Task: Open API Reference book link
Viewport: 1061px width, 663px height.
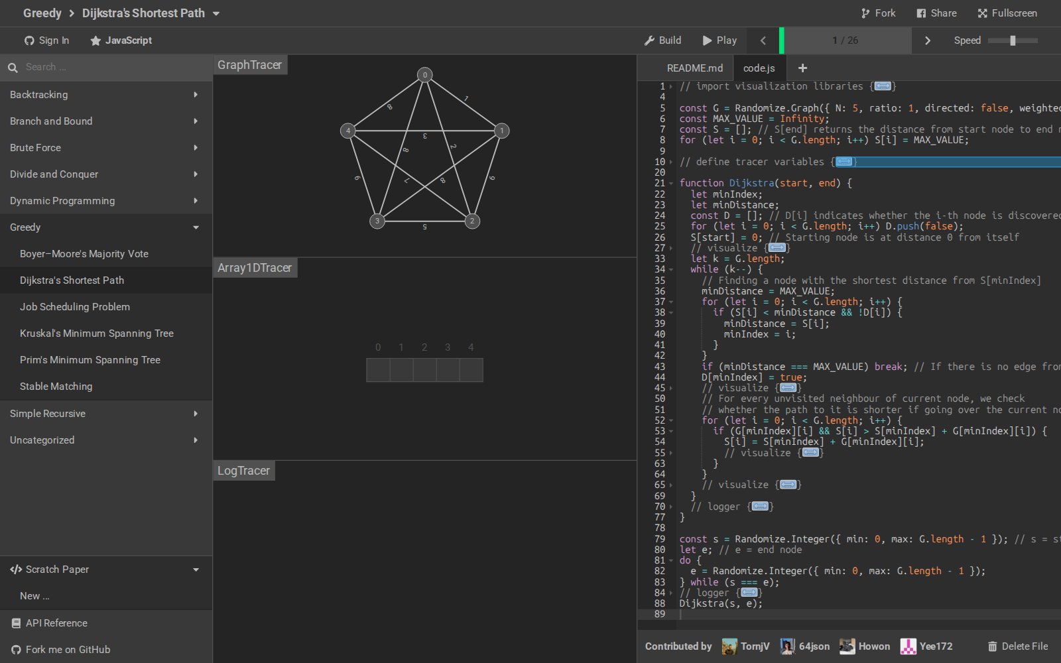Action: (x=106, y=623)
